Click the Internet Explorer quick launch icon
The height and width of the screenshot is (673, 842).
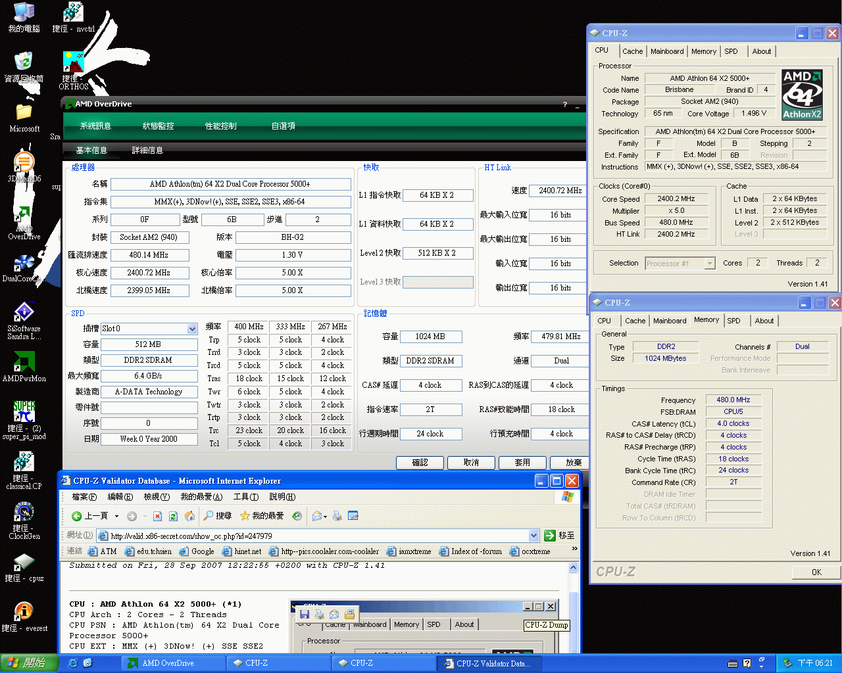pyautogui.click(x=73, y=663)
